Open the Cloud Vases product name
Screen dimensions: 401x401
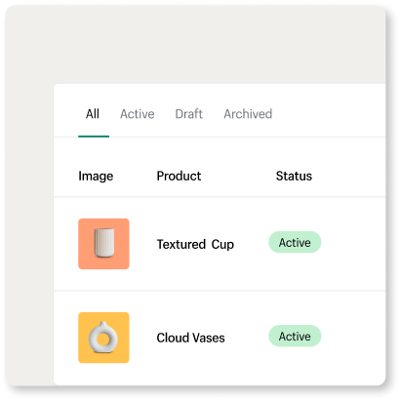coord(190,338)
